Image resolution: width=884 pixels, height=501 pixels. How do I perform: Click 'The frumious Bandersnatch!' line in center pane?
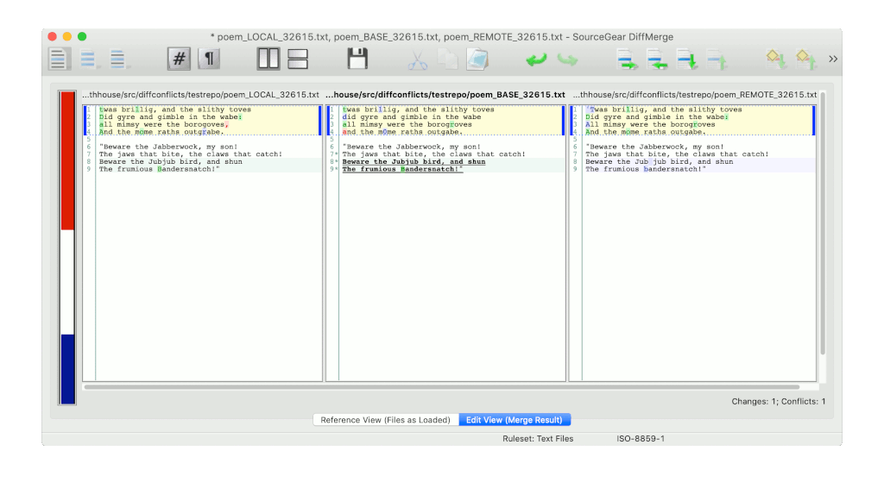(x=402, y=169)
